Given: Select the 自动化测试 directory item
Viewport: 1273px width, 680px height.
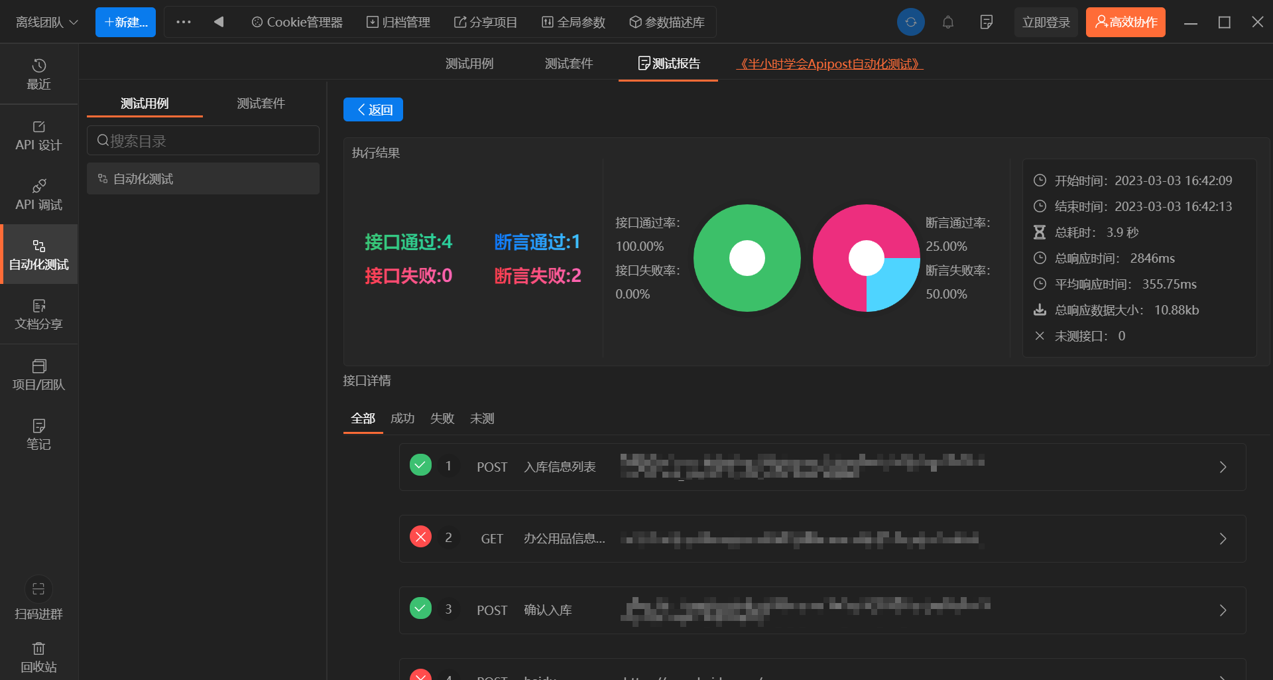Looking at the screenshot, I should point(203,178).
